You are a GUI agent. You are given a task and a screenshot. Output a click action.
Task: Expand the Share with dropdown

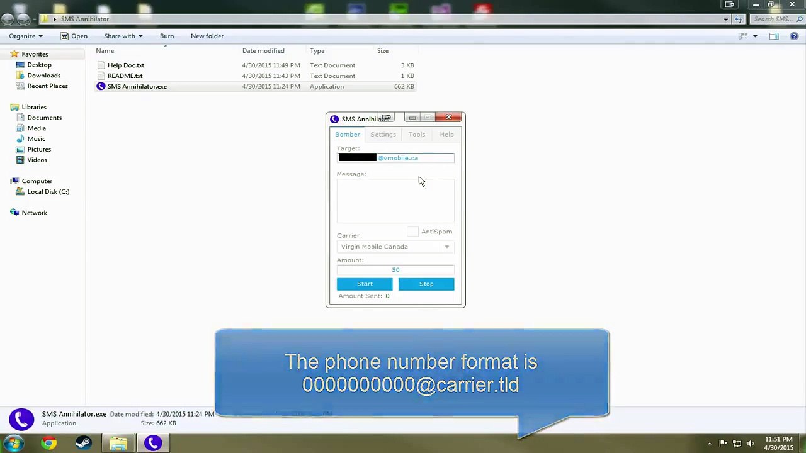click(x=123, y=36)
